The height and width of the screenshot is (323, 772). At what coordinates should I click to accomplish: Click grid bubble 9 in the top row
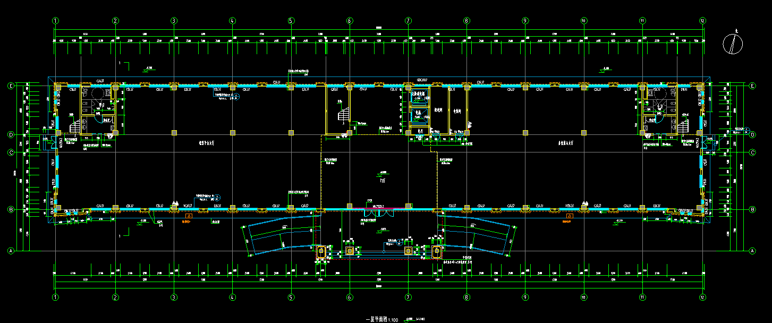(x=525, y=21)
